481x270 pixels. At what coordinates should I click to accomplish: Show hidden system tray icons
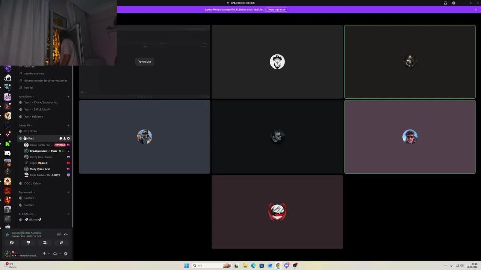pos(446,265)
